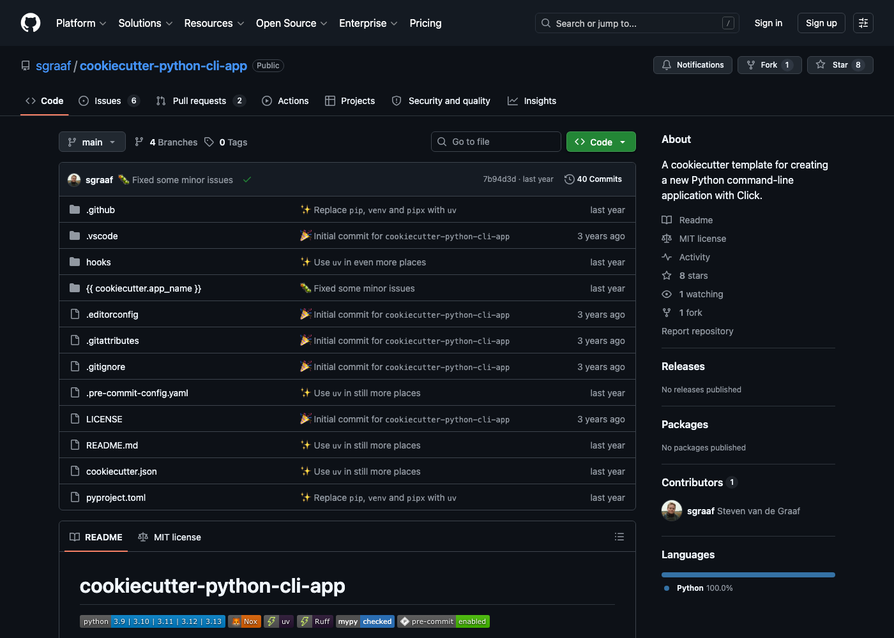Expand the Enterprise menu
894x638 pixels.
tap(368, 23)
